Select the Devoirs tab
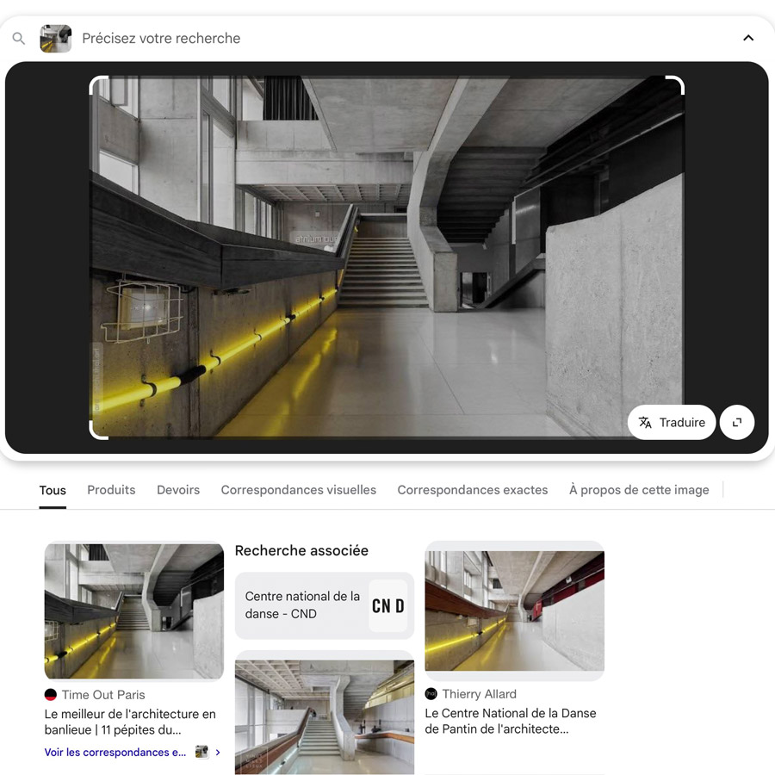 pos(177,489)
